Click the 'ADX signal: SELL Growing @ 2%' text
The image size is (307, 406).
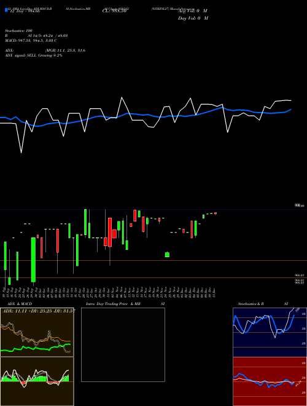(34, 55)
